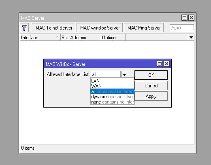Apply the MAC WinBox Server settings
The height and width of the screenshot is (165, 211).
pos(151,96)
